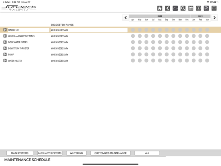Screen dimensions: 221x166
Task: Expand the PUMP row arrow
Action: [x=5, y=55]
